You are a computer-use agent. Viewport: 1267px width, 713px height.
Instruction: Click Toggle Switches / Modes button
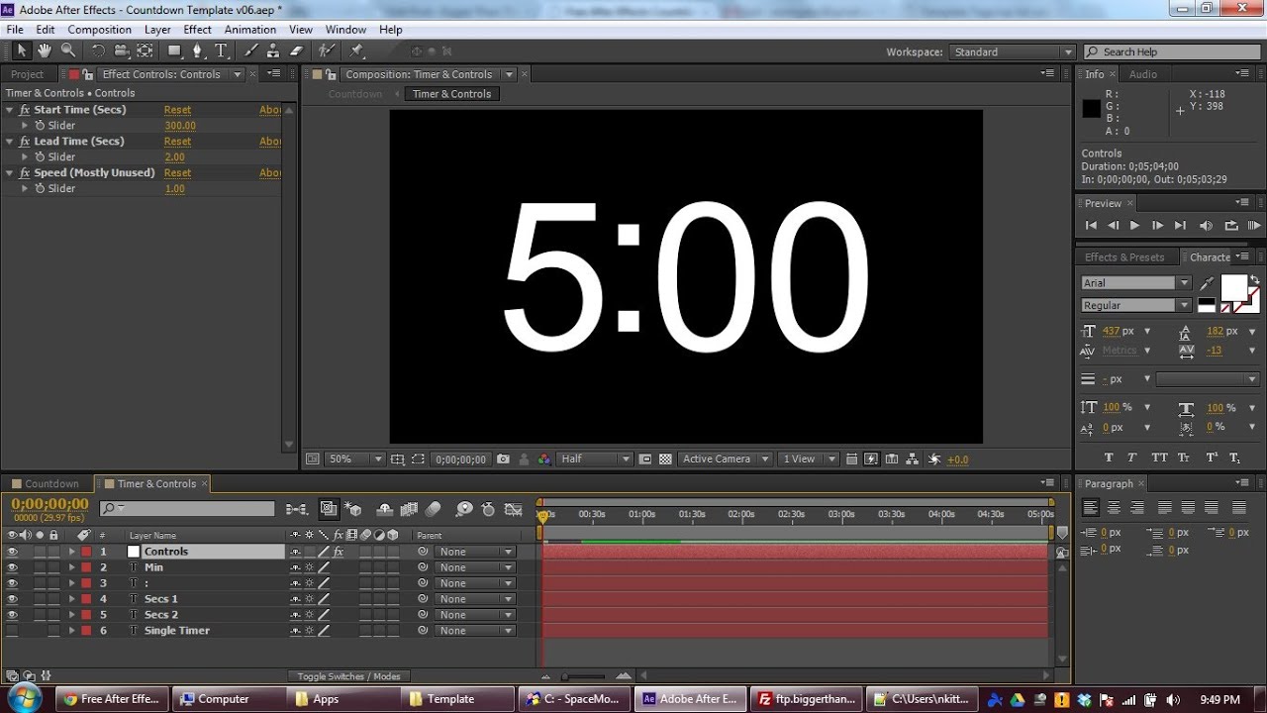point(348,676)
